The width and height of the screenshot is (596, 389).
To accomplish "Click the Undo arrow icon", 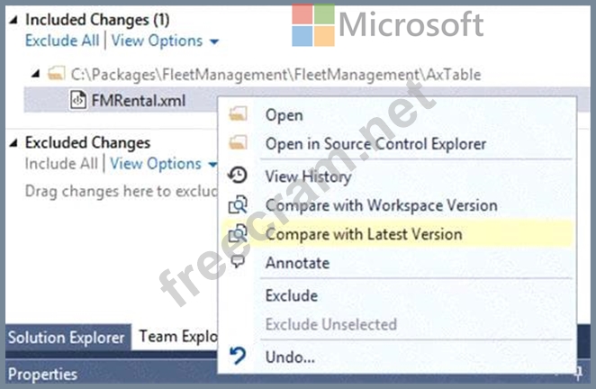I will [x=239, y=357].
